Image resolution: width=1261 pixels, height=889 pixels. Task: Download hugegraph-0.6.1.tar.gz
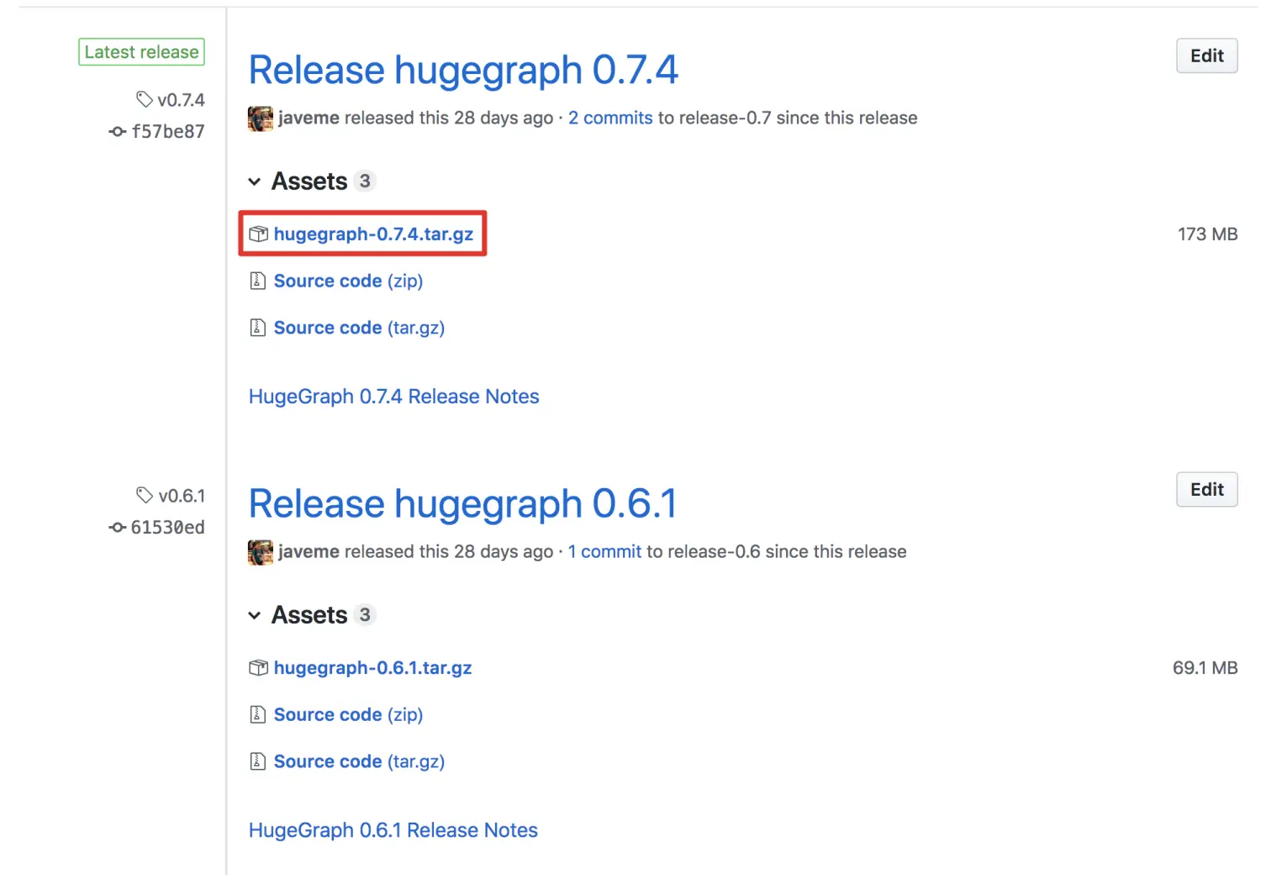coord(372,668)
